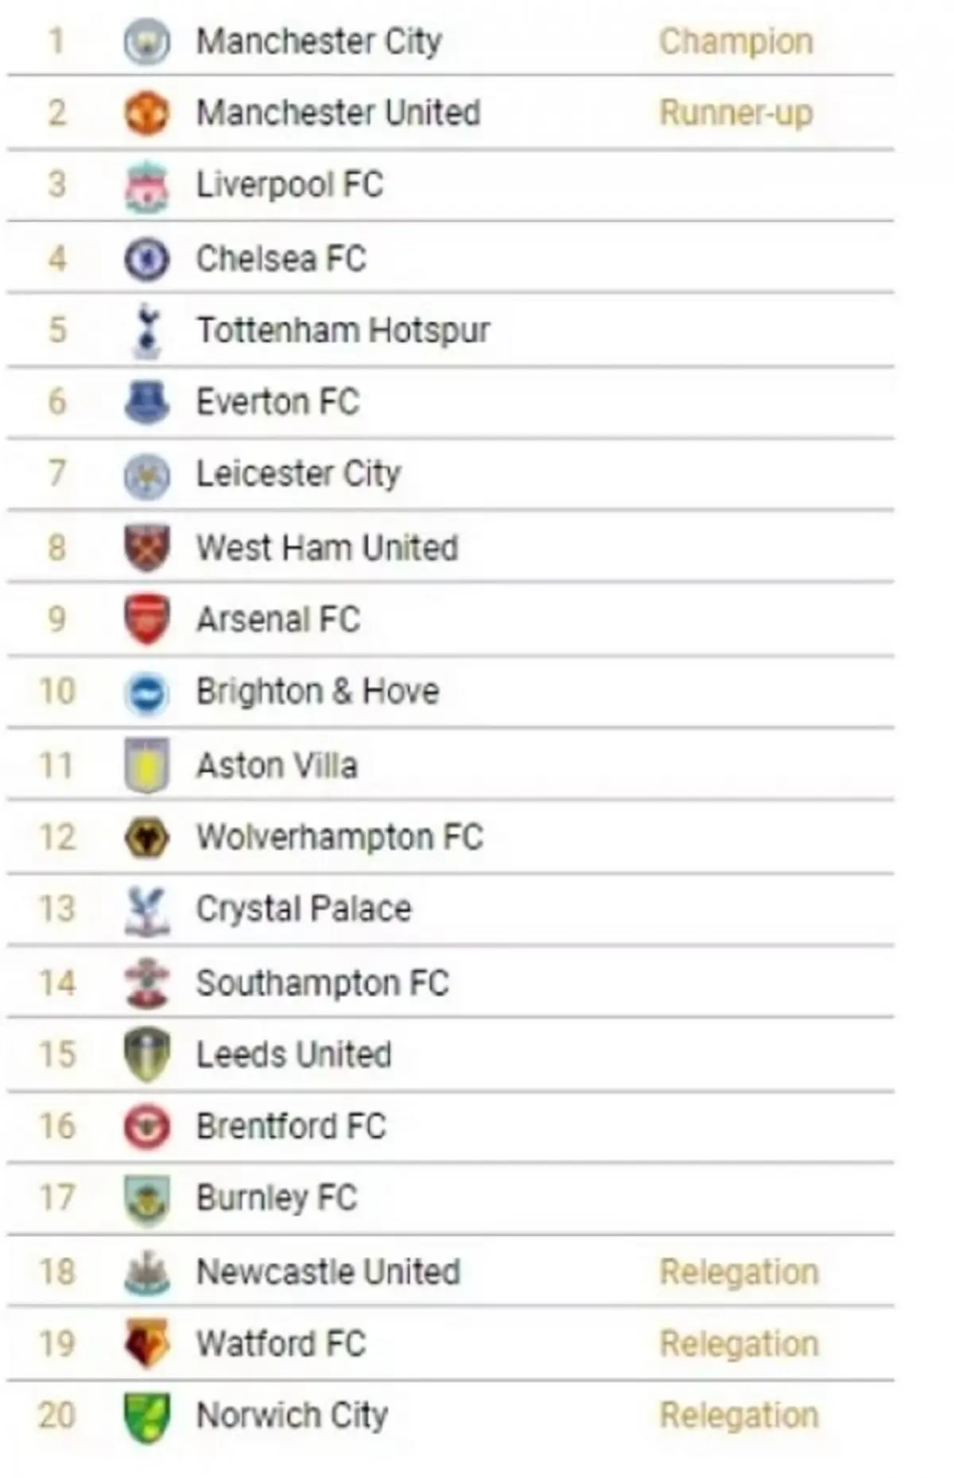This screenshot has height=1478, width=954.
Task: Click the Champion label for Manchester City
Action: click(x=736, y=42)
